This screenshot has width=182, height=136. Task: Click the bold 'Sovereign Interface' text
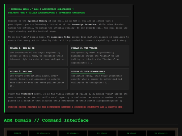84,25
